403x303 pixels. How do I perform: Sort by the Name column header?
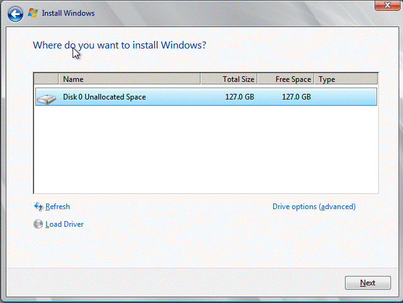129,79
